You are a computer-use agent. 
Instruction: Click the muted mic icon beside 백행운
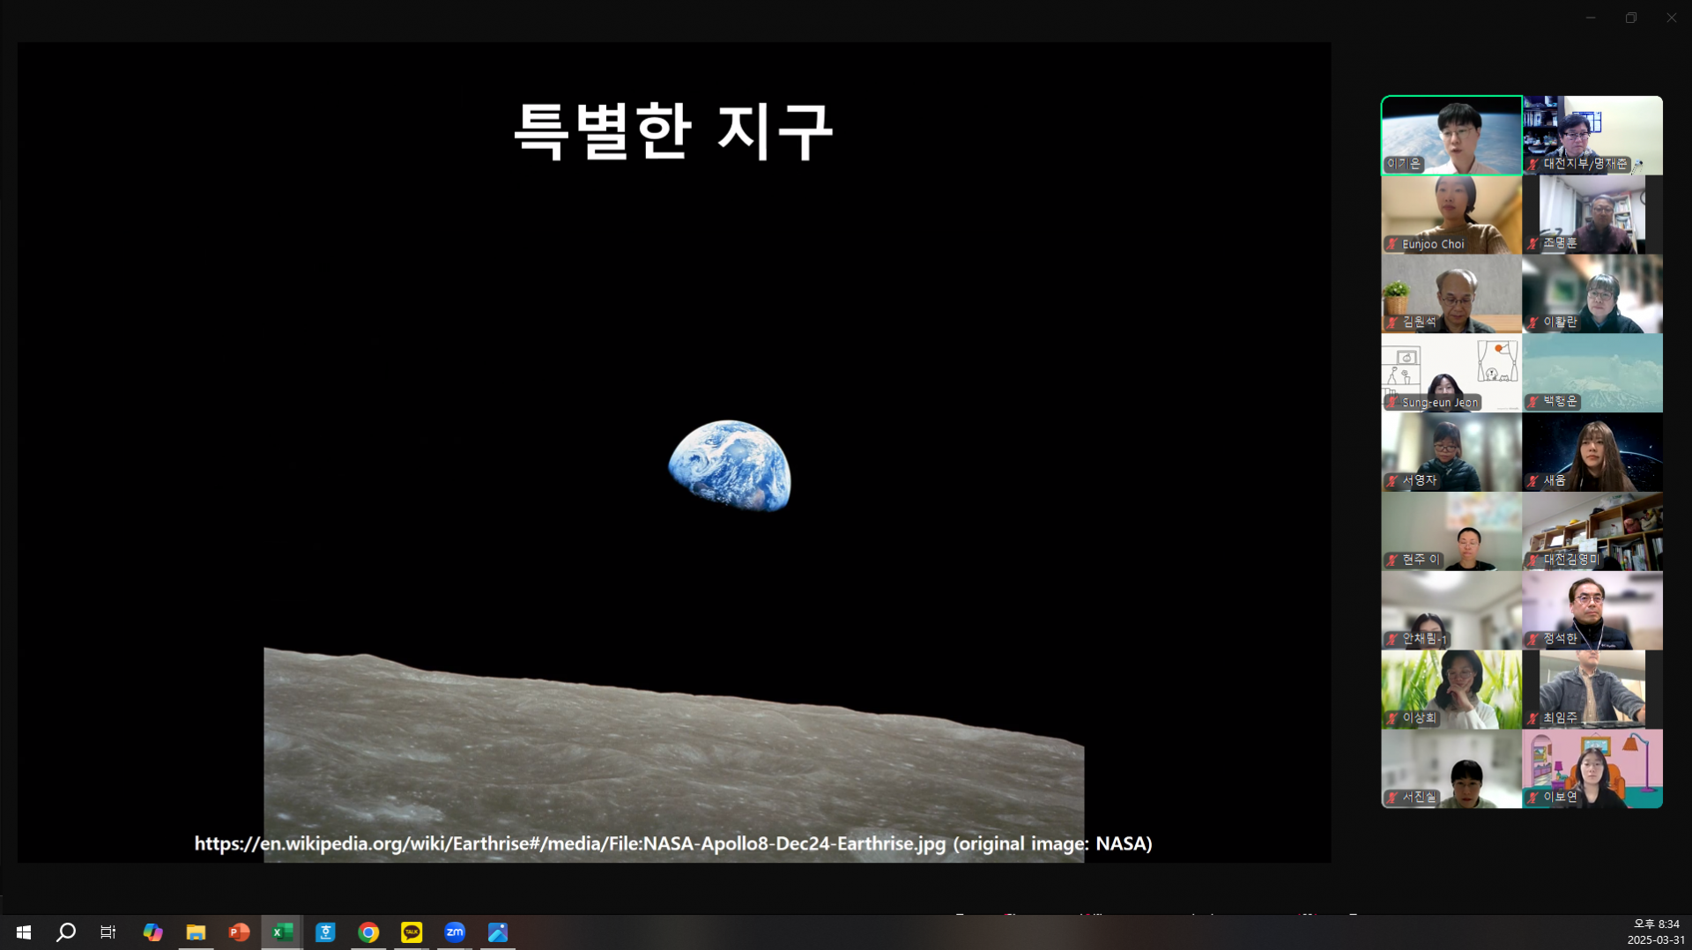click(x=1533, y=402)
